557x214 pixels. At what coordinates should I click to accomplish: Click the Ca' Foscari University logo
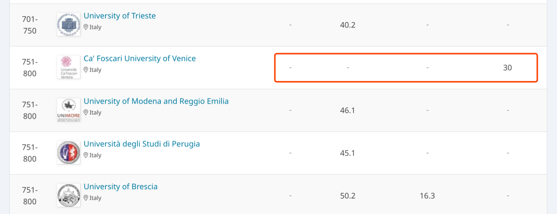pos(69,68)
